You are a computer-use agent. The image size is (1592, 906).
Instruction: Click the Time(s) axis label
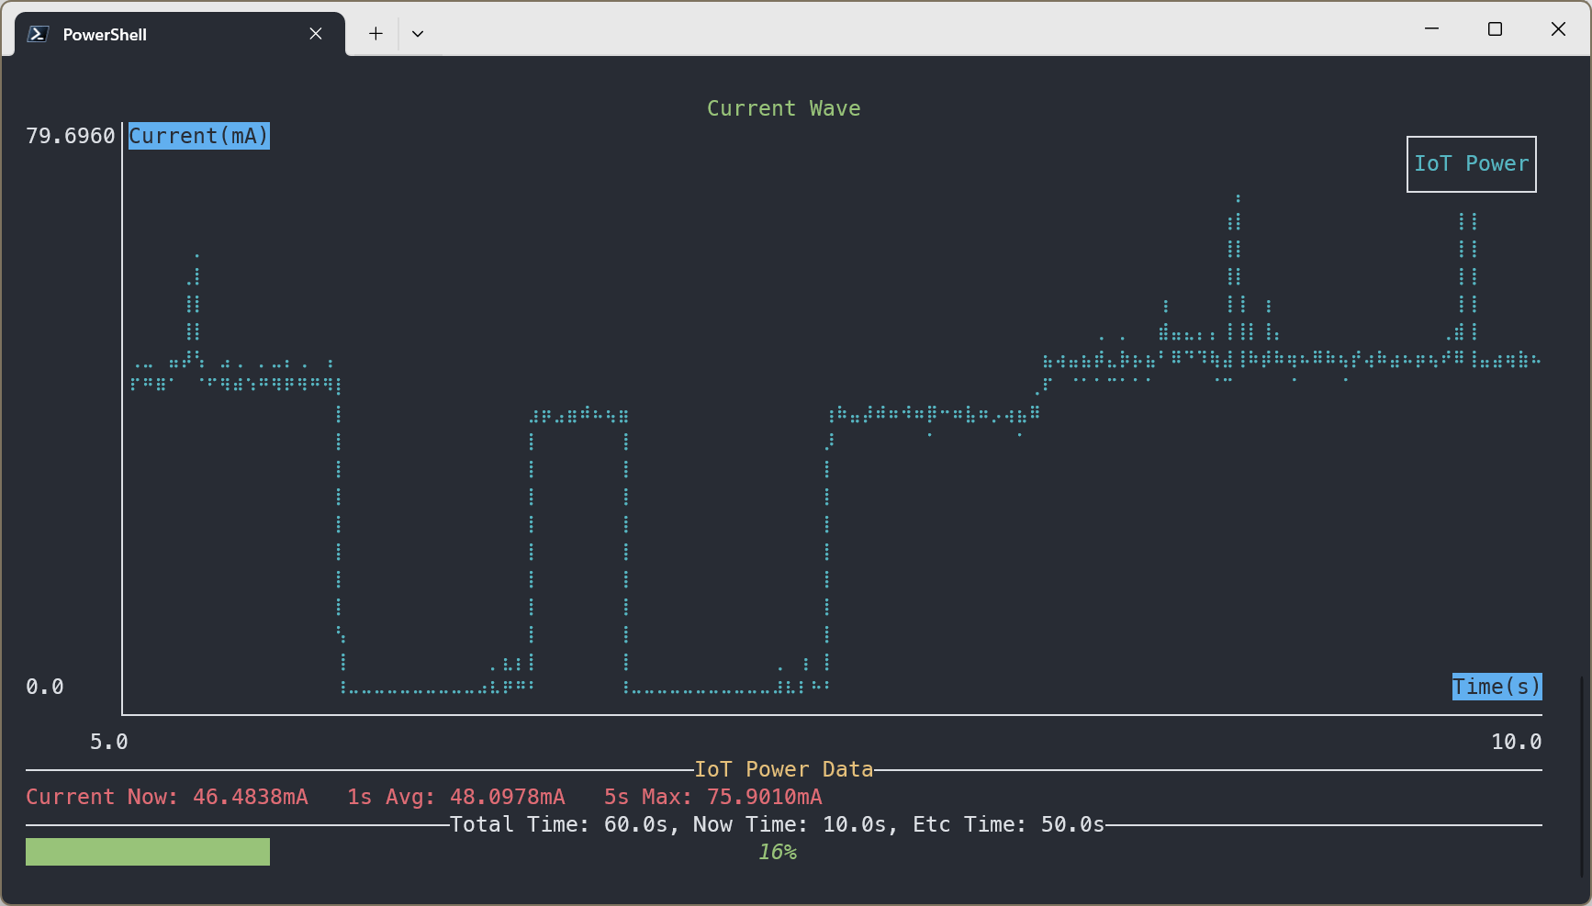coord(1497,686)
